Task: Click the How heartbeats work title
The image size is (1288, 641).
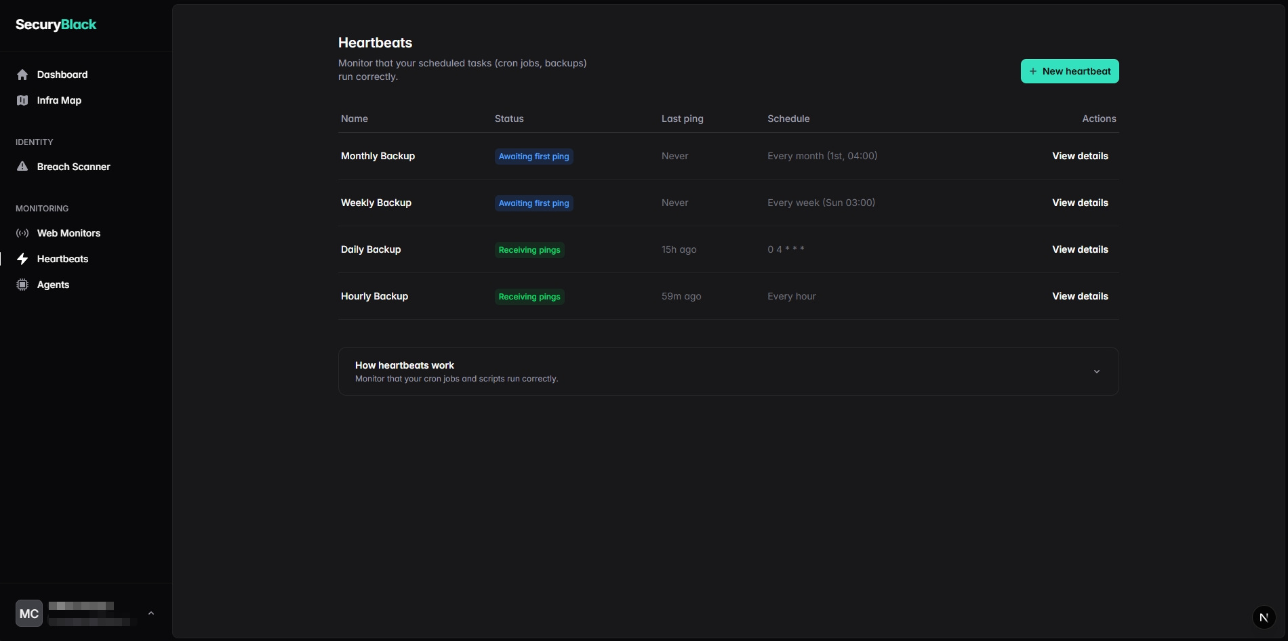Action: click(405, 365)
